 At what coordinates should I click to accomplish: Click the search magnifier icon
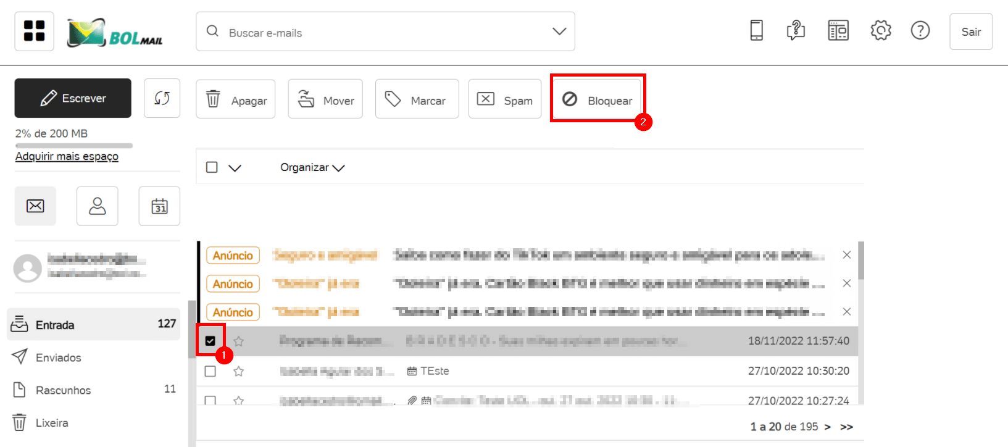pyautogui.click(x=212, y=31)
